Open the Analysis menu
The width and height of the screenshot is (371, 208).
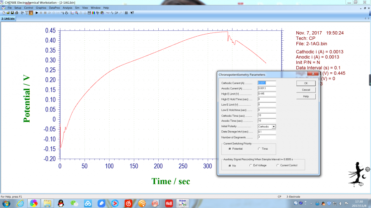68,8
